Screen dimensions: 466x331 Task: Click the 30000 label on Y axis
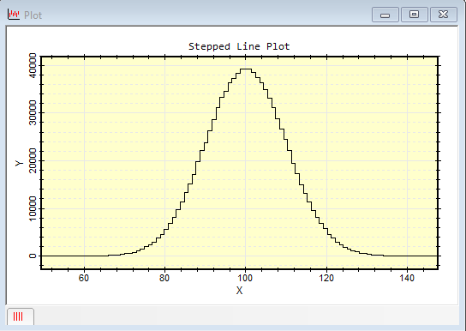click(x=33, y=112)
